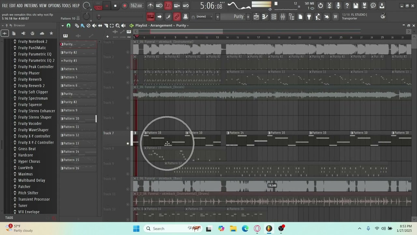The height and width of the screenshot is (235, 417).
Task: Click the microphone recording icon
Action: (x=338, y=6)
